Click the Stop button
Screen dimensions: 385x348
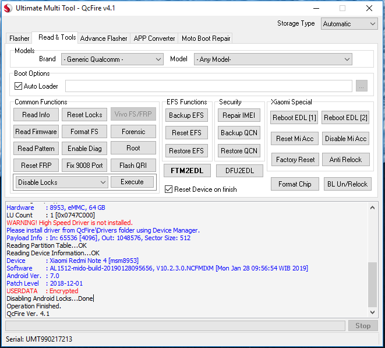tap(363, 326)
